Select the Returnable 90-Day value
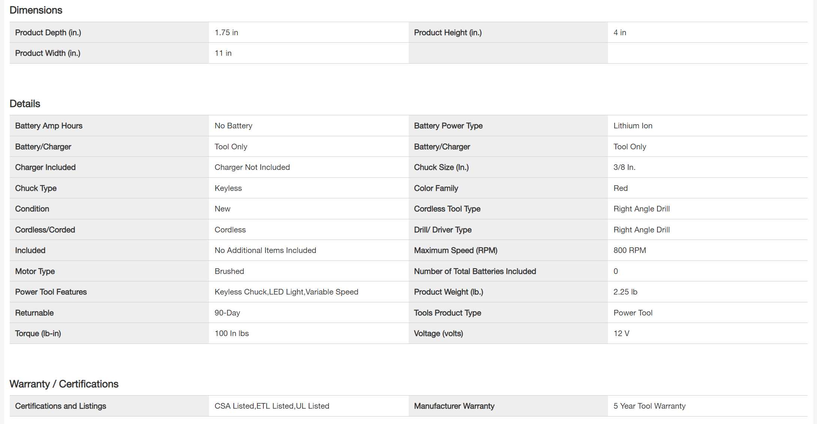The image size is (817, 424). (x=227, y=313)
